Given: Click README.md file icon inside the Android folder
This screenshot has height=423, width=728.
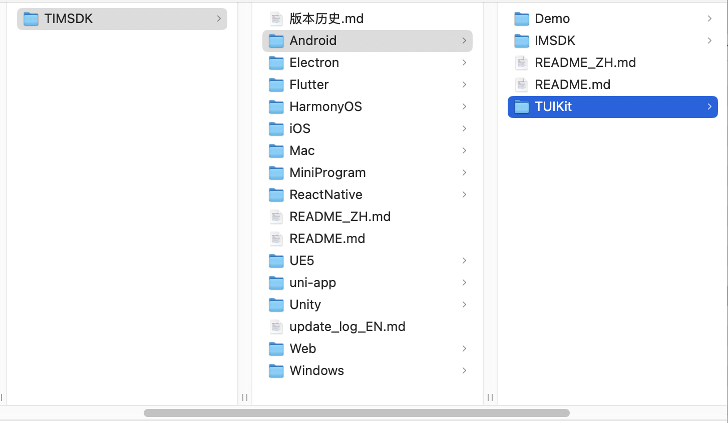Looking at the screenshot, I should click(x=522, y=85).
